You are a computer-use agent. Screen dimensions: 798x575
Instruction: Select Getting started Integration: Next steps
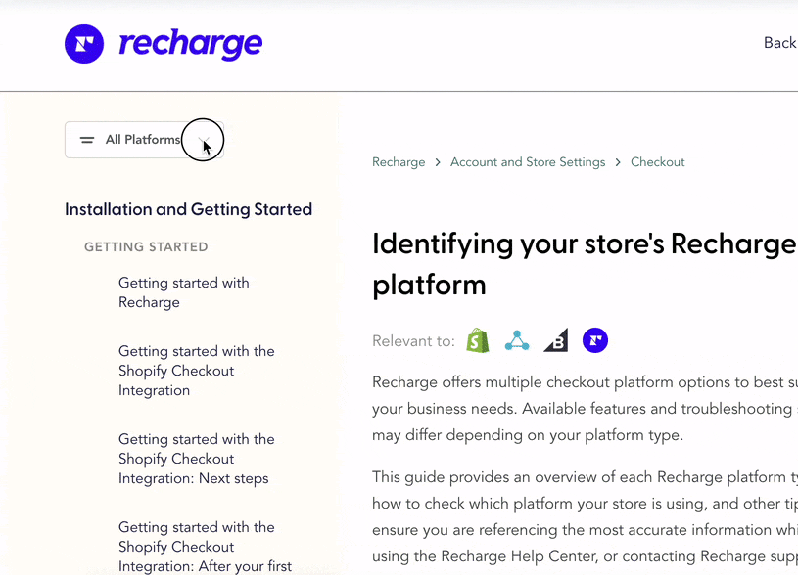pyautogui.click(x=197, y=458)
